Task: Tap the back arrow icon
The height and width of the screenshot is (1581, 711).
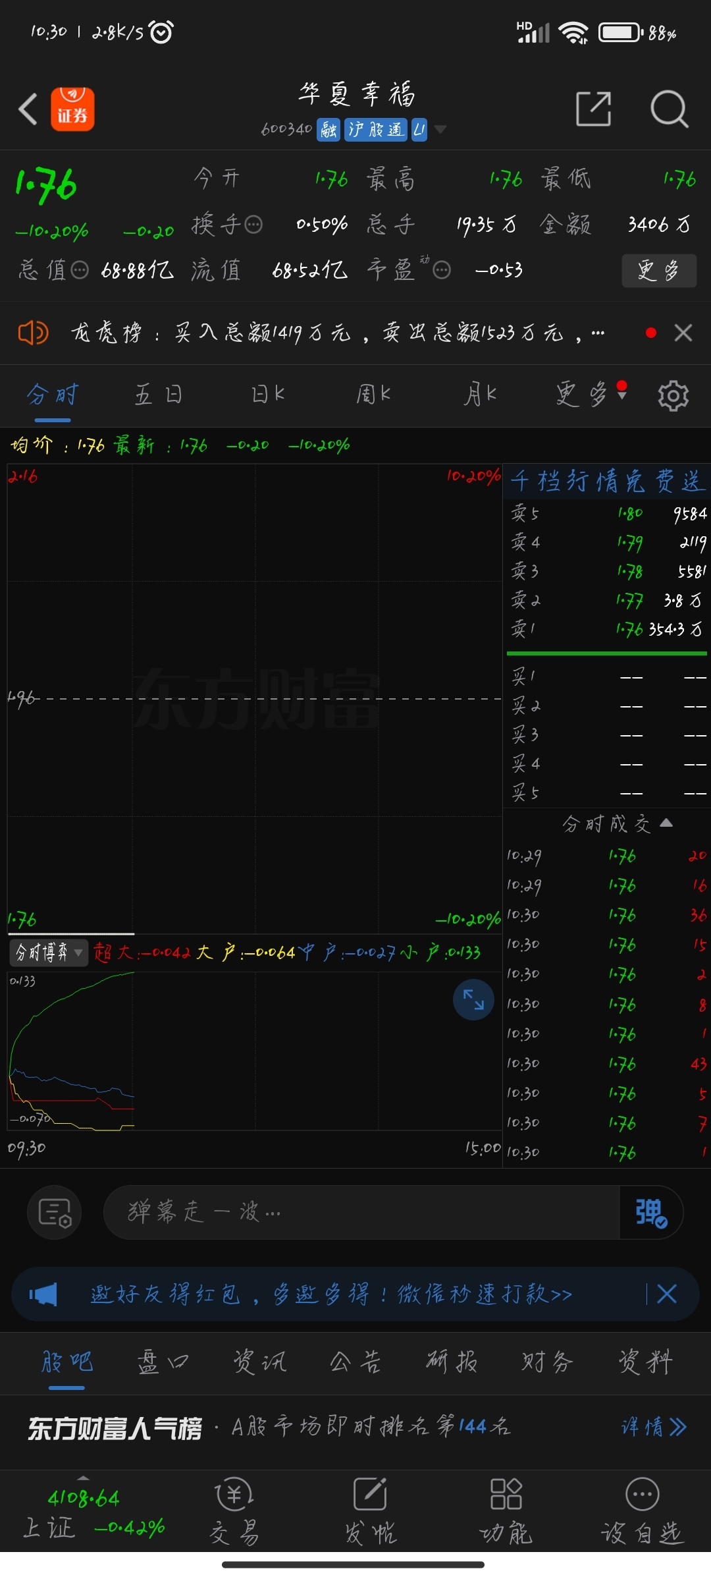Action: coord(28,109)
